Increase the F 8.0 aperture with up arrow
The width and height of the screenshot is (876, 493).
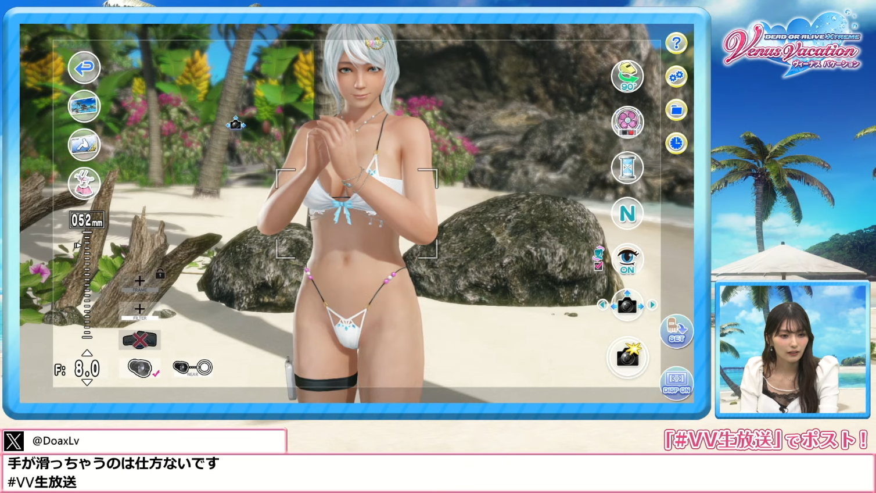(87, 353)
